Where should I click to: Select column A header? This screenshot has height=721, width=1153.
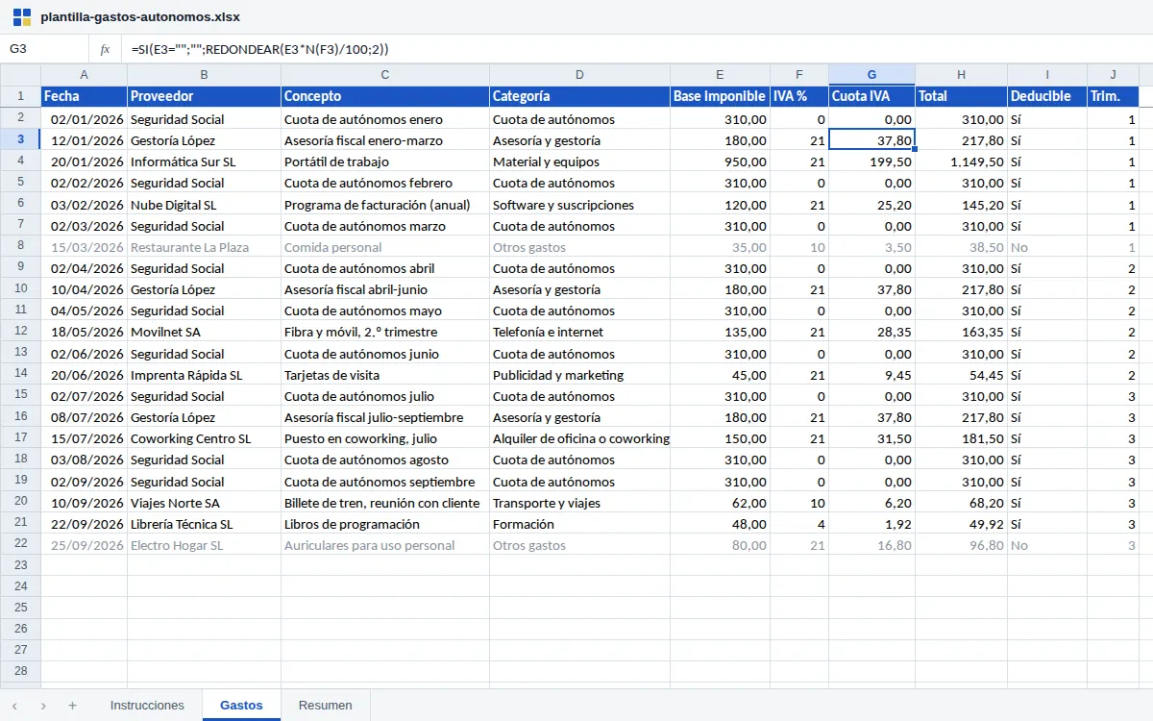(85, 75)
